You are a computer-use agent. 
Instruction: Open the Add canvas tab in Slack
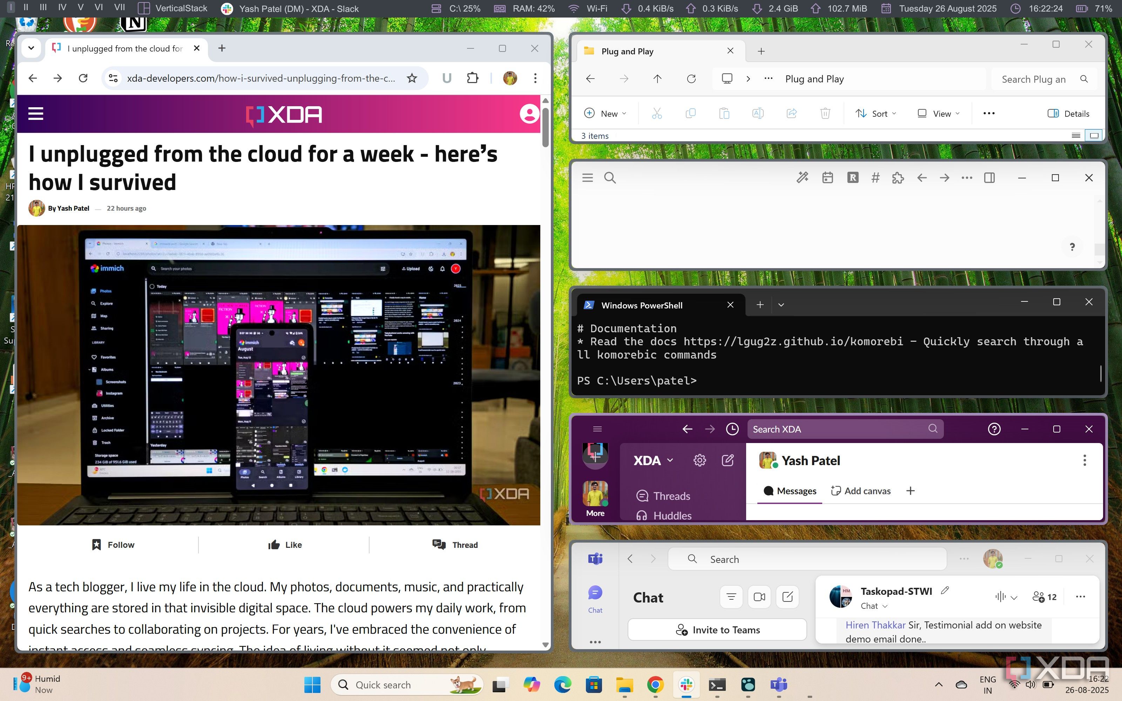pos(861,491)
